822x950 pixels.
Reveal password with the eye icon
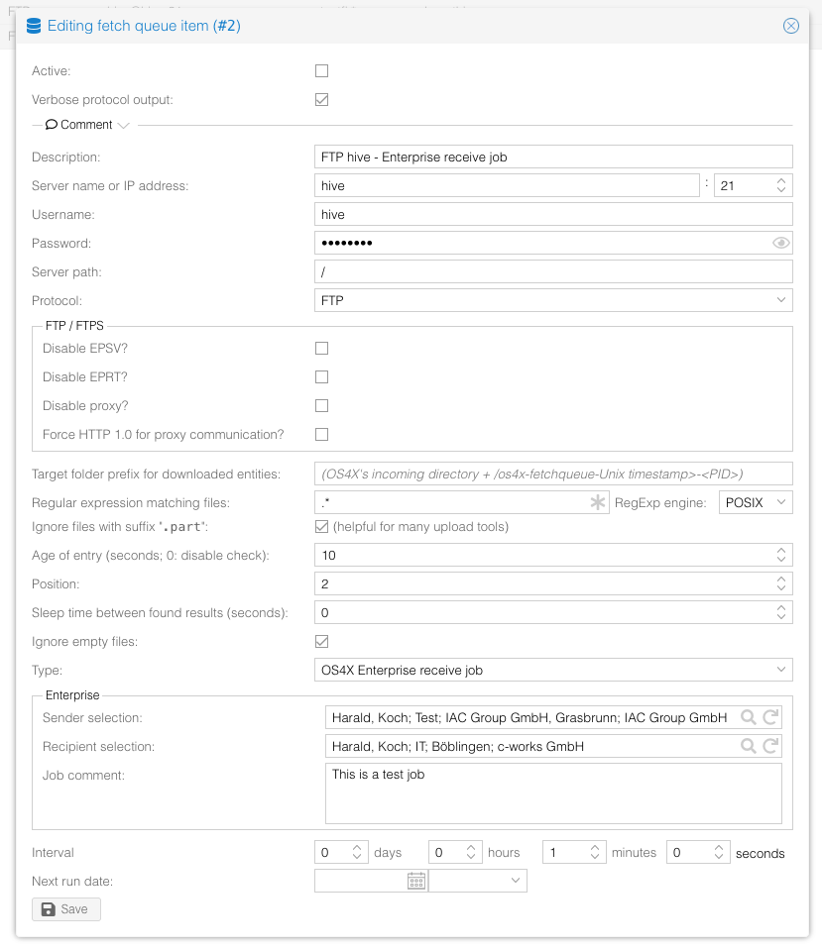pyautogui.click(x=780, y=243)
